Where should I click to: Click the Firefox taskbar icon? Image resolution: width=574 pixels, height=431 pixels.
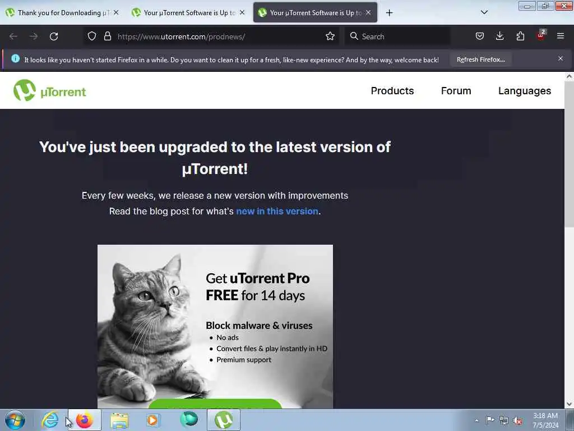pos(85,420)
